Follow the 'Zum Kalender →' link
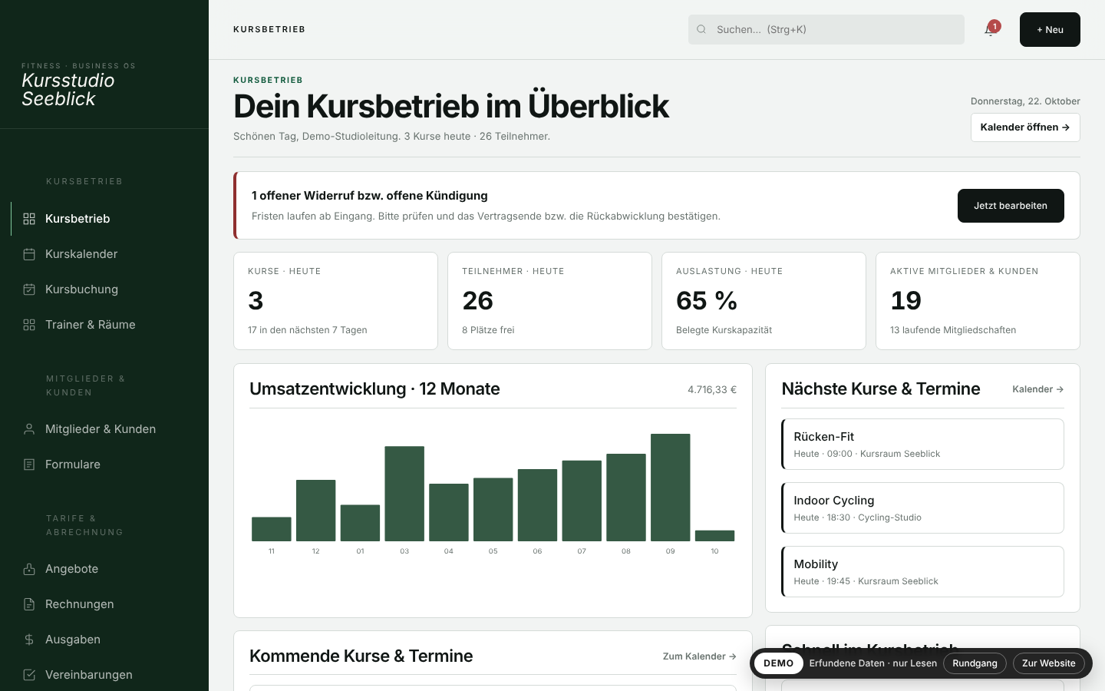This screenshot has width=1105, height=691. pos(700,656)
